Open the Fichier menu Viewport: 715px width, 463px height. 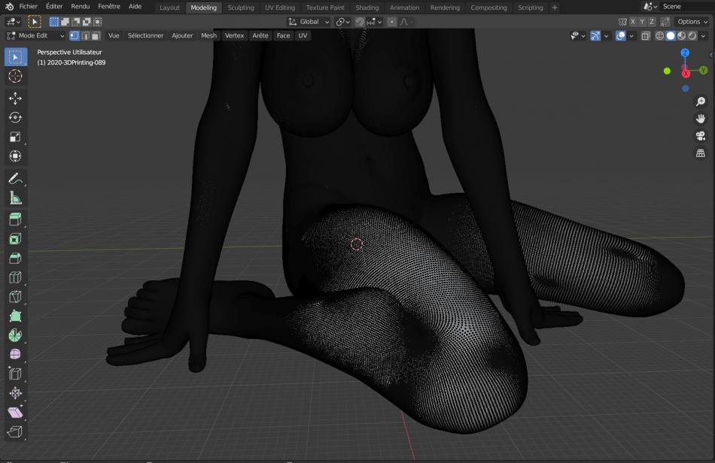tap(29, 7)
